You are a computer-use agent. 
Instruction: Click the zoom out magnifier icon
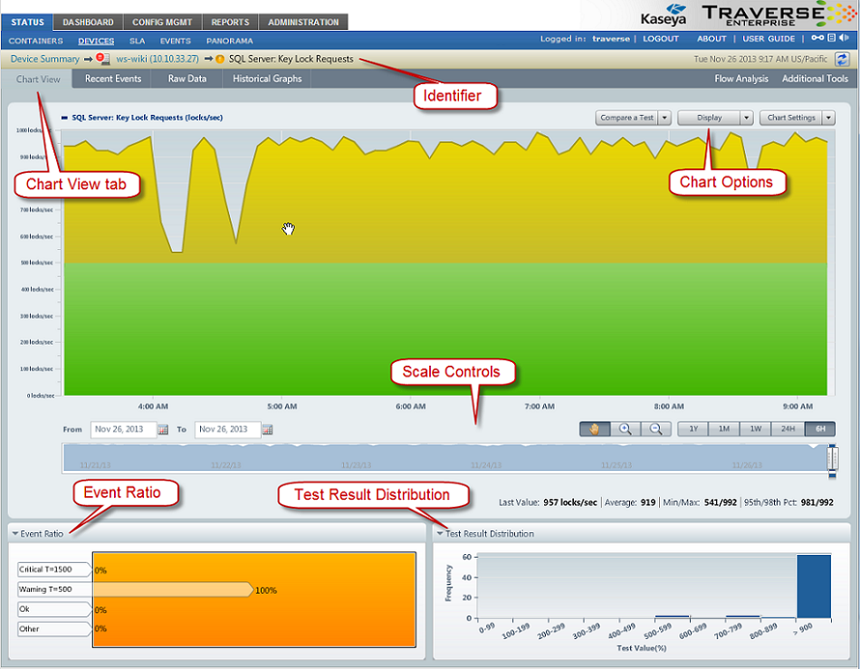pos(655,429)
